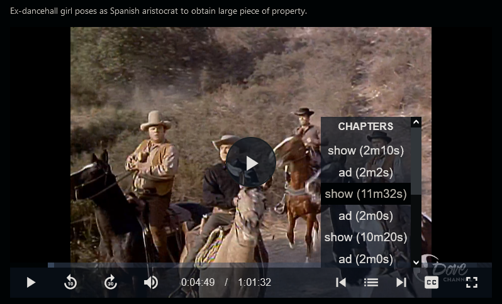Choose the ad (2m0s) chapter below show (11m32s)
Viewport: 502px width, 304px height.
point(365,216)
